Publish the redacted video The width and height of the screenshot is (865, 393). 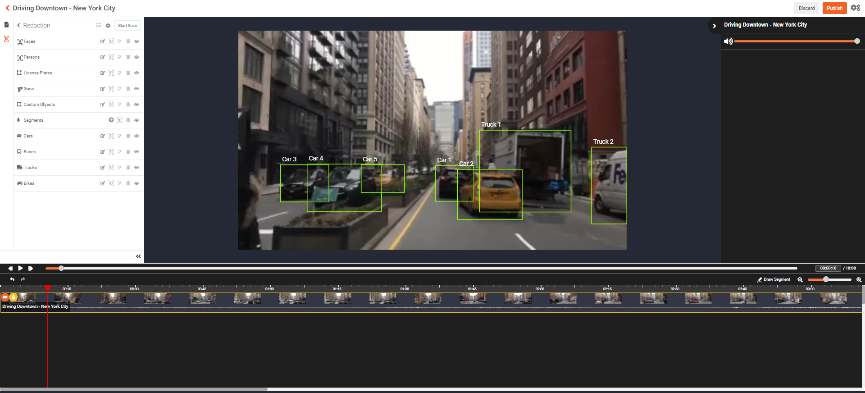click(834, 8)
